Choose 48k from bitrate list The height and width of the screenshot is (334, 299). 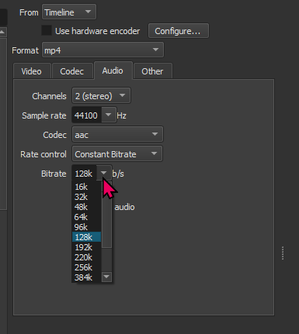click(x=86, y=207)
